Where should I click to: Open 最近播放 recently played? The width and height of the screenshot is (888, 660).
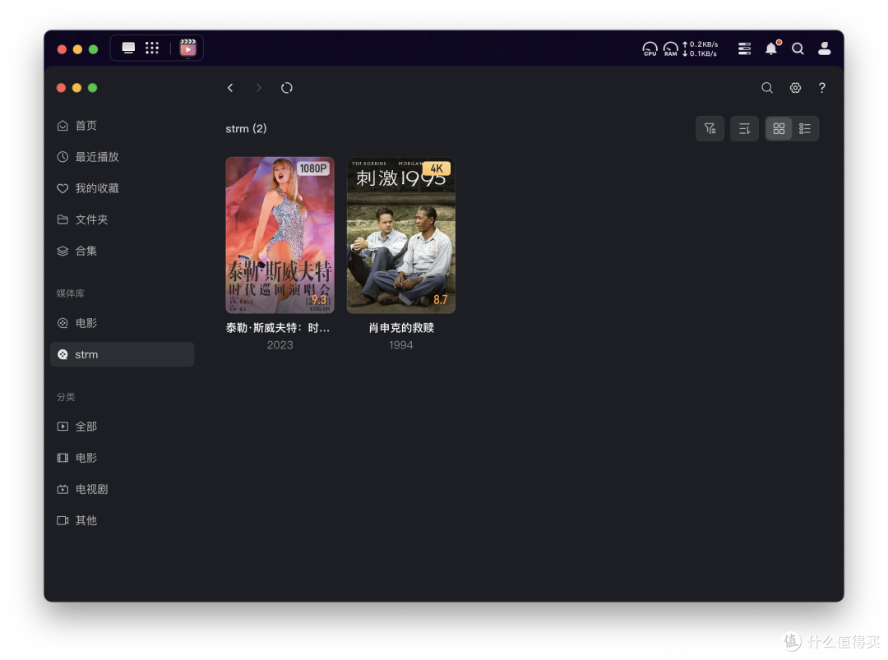pos(123,157)
